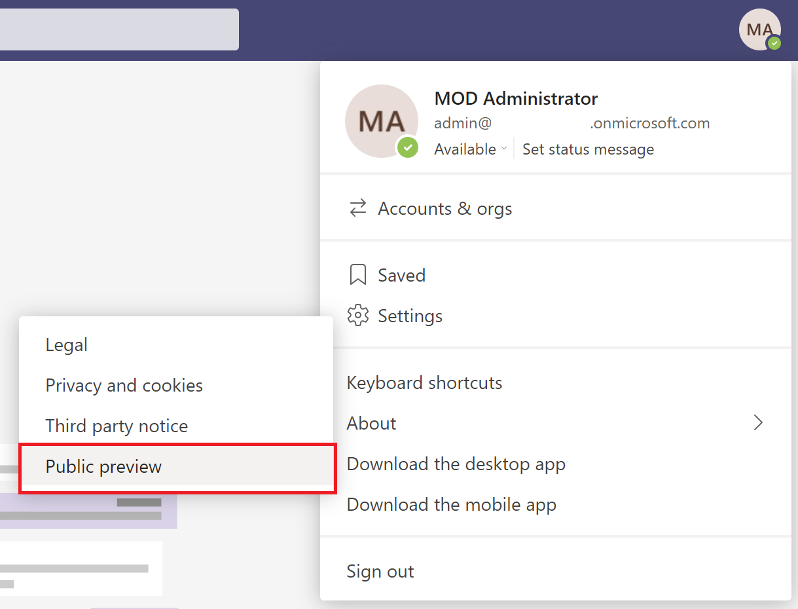Click the About chevron arrow
Screen dimensions: 798x609
[x=758, y=423]
